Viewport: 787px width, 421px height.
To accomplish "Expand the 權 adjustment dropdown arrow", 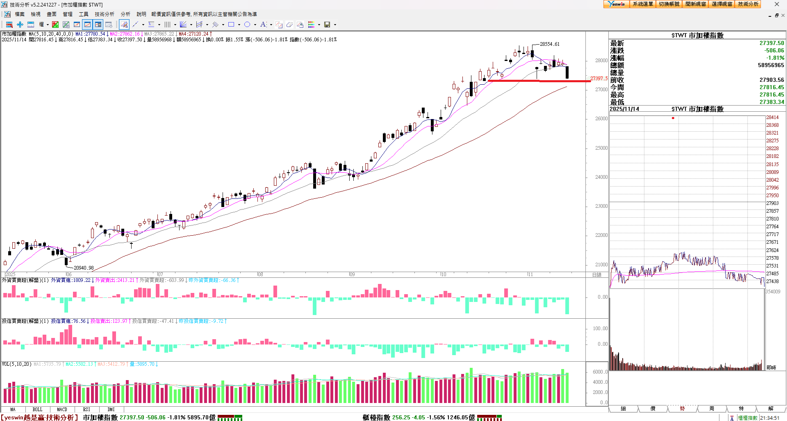I will (x=48, y=25).
